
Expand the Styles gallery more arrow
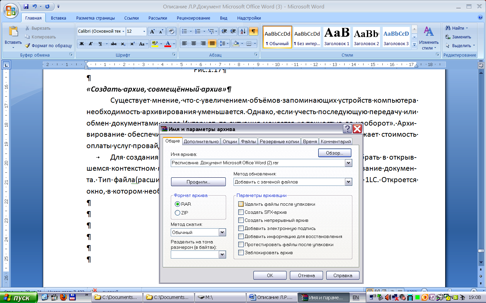[414, 44]
